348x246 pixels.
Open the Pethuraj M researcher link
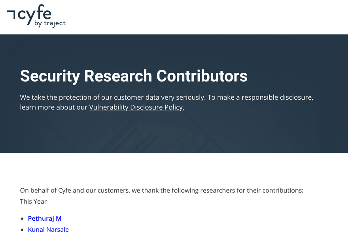(x=45, y=218)
